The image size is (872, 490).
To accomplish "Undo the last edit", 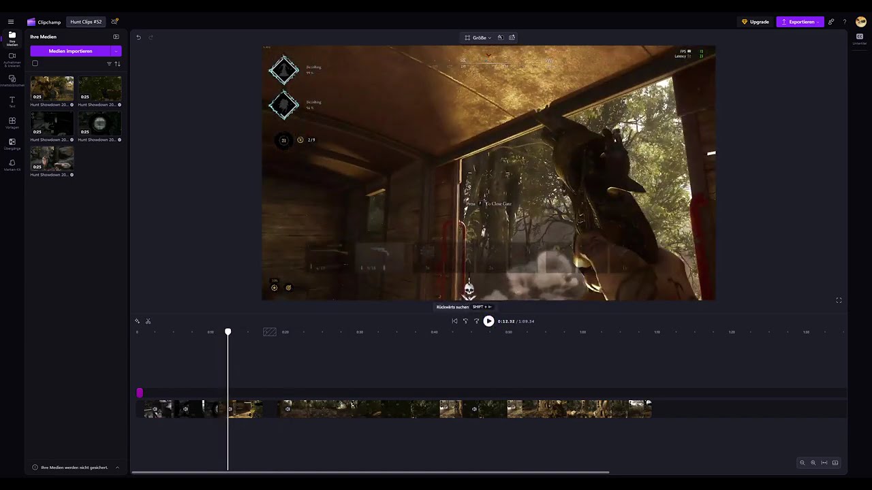I will 138,37.
